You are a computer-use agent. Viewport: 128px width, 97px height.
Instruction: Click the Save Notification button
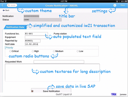[x=51, y=91]
